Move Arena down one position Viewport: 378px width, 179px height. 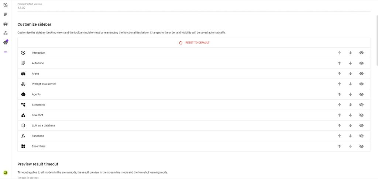tap(350, 74)
